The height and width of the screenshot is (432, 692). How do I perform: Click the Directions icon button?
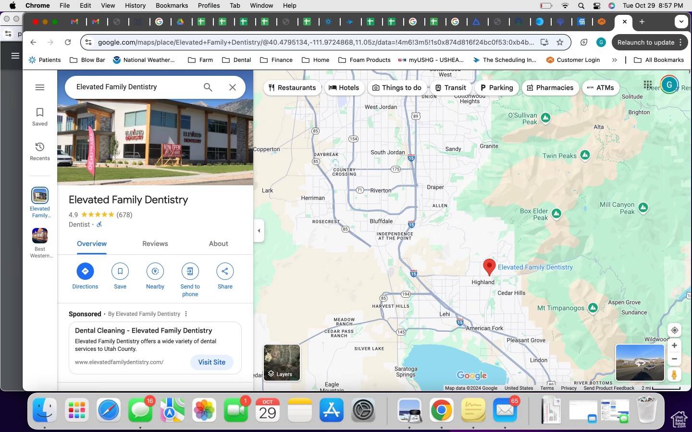[x=85, y=271]
